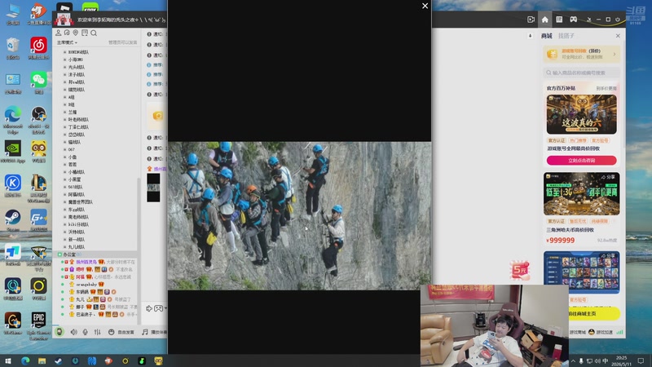Open the video recording icon in toolbar
The width and height of the screenshot is (652, 367).
531,20
